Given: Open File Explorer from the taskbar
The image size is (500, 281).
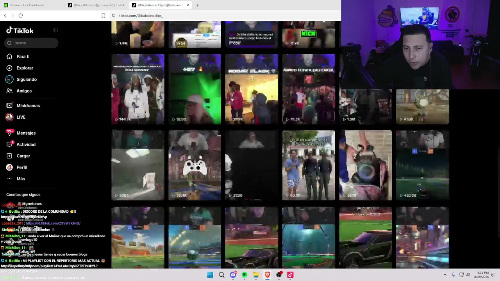Looking at the screenshot, I should 256,275.
